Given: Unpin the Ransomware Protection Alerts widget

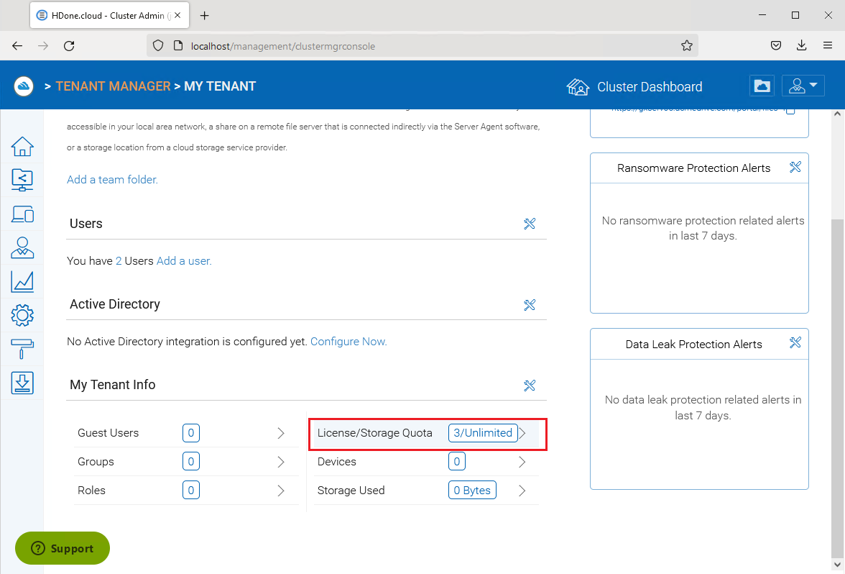Looking at the screenshot, I should pyautogui.click(x=795, y=167).
